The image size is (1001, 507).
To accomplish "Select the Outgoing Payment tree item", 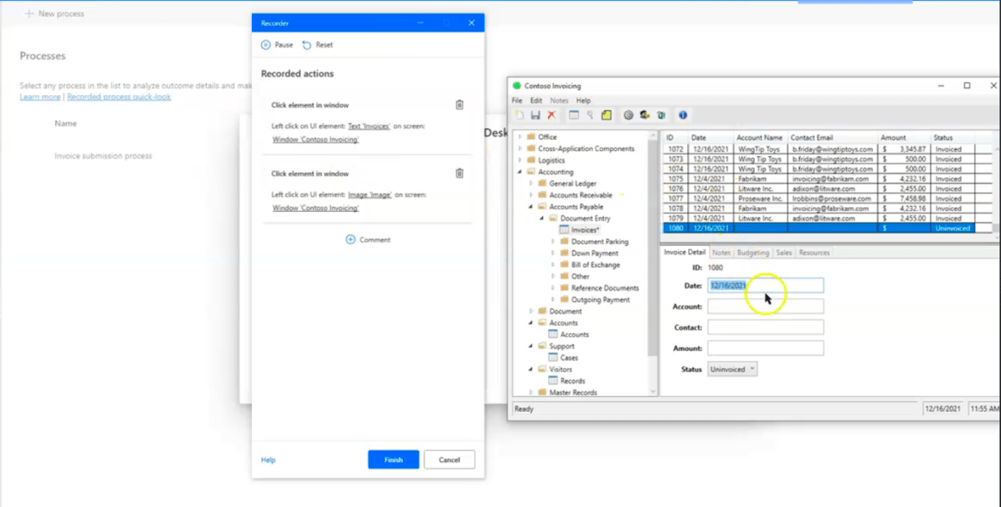I will click(601, 299).
